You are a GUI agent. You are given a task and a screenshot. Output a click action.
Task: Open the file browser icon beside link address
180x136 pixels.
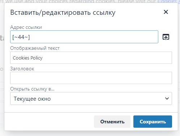tap(166, 37)
